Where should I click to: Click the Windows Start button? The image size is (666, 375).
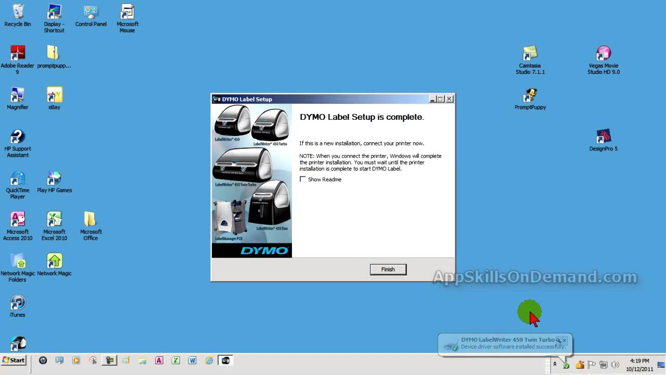(14, 360)
